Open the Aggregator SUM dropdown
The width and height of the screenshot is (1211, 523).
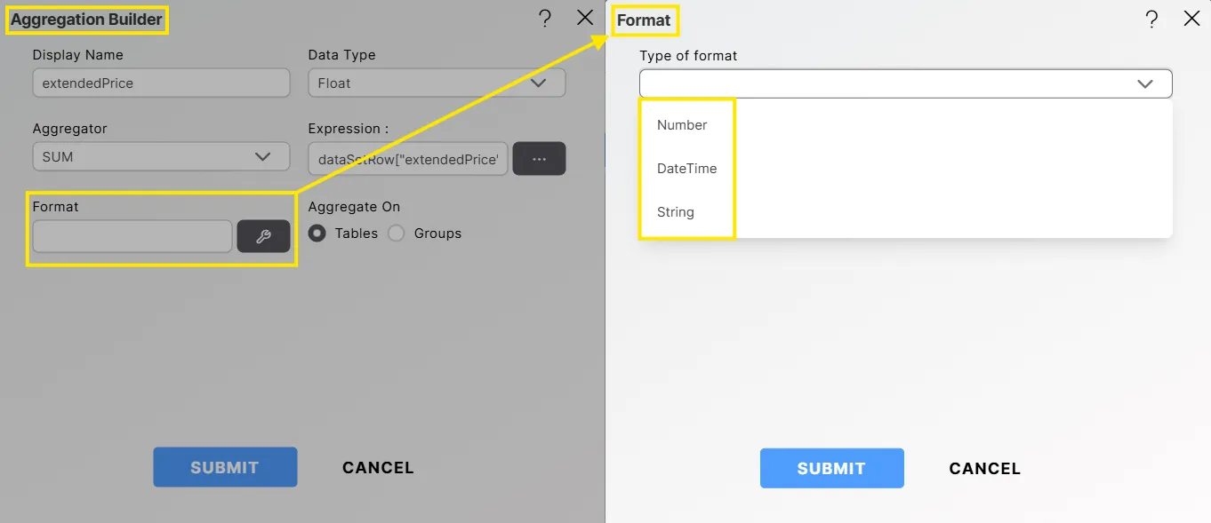(x=161, y=156)
